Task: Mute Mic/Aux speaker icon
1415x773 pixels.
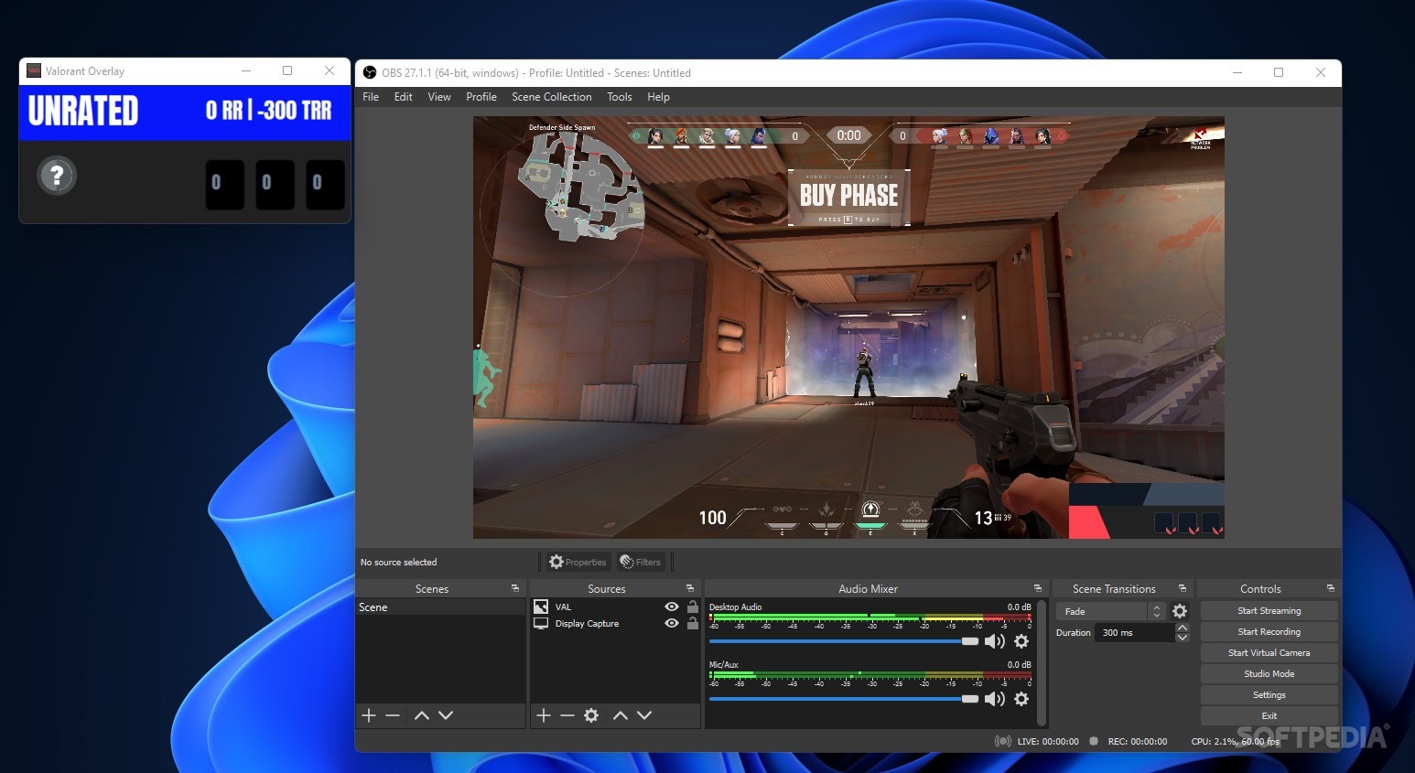Action: click(995, 699)
